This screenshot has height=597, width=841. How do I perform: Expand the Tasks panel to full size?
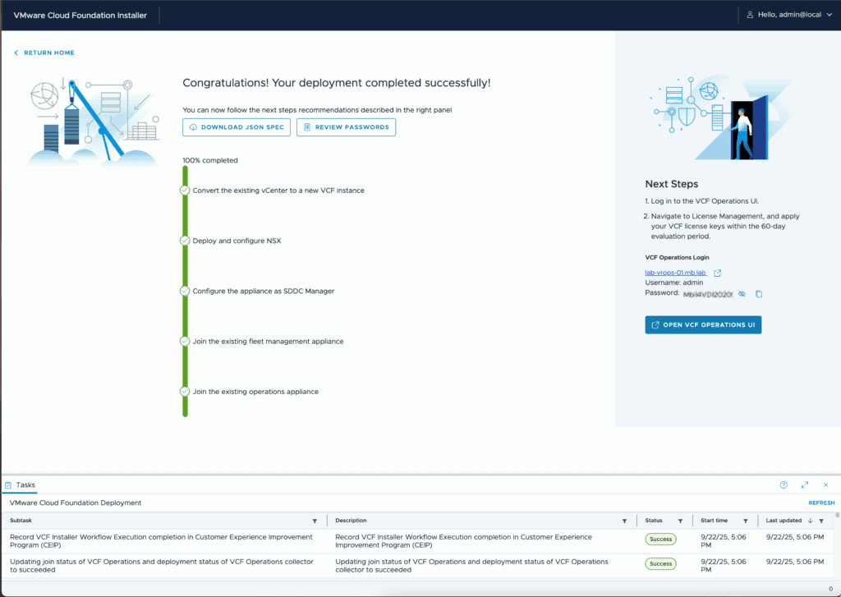[x=805, y=484]
